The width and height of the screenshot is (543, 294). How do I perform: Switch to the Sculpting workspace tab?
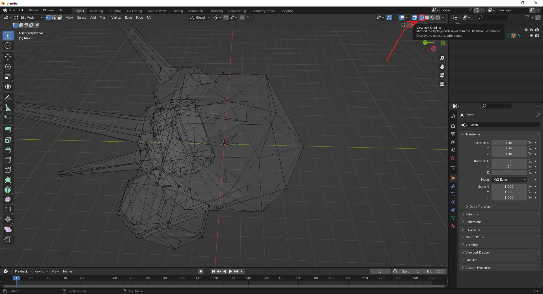point(115,11)
